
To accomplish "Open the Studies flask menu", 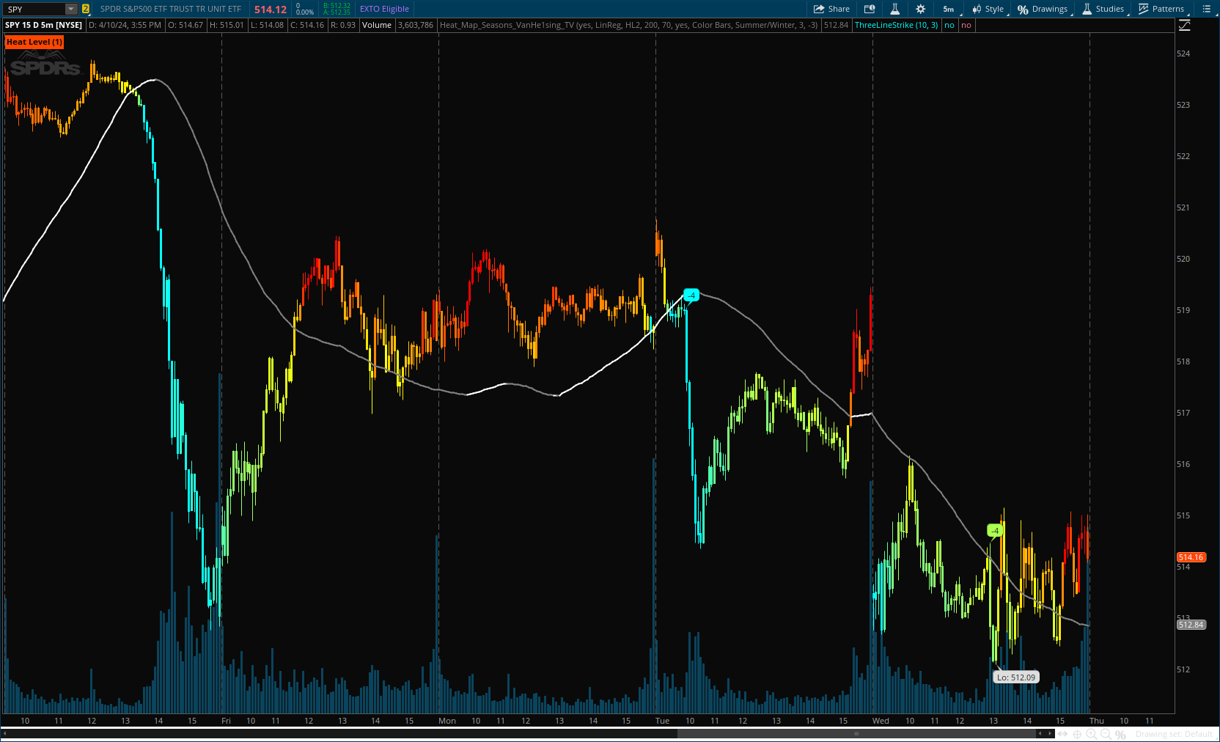I will click(1103, 9).
